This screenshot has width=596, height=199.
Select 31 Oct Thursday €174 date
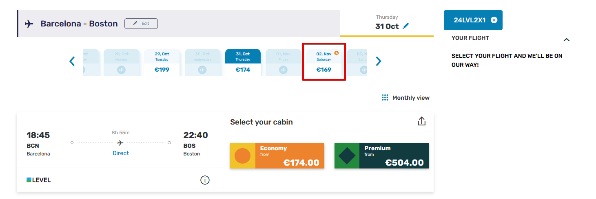click(x=243, y=62)
